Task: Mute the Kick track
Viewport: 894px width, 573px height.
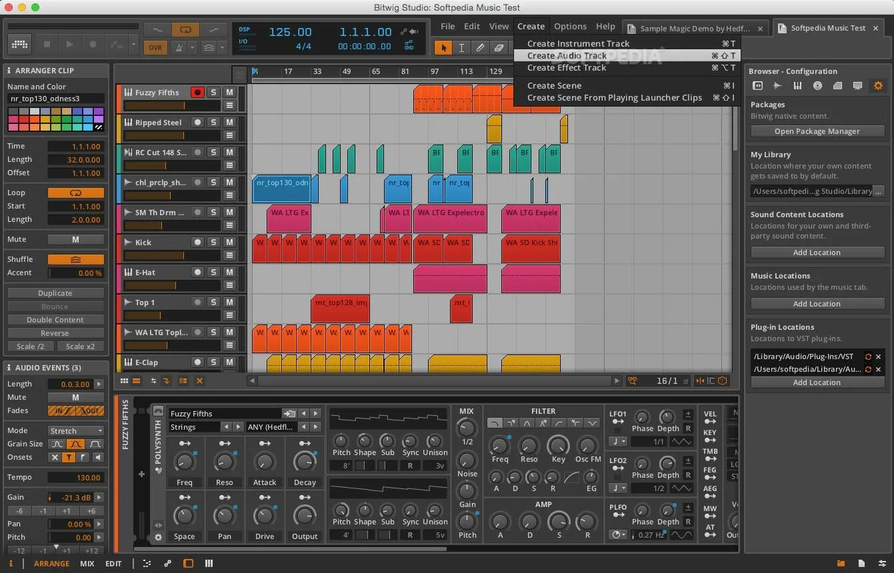Action: tap(229, 243)
